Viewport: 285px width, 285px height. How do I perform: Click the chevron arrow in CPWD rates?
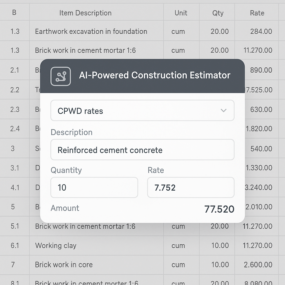(x=223, y=110)
